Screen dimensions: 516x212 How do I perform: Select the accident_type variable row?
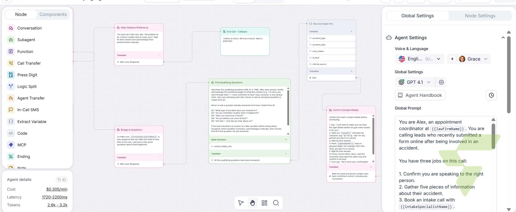pos(331,38)
